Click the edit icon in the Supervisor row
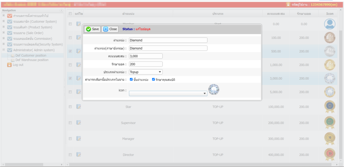Image resolution: width=344 pixels, height=167 pixels. tap(79, 122)
